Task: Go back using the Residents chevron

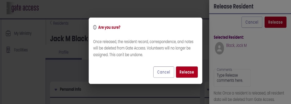Action: click(x=51, y=23)
